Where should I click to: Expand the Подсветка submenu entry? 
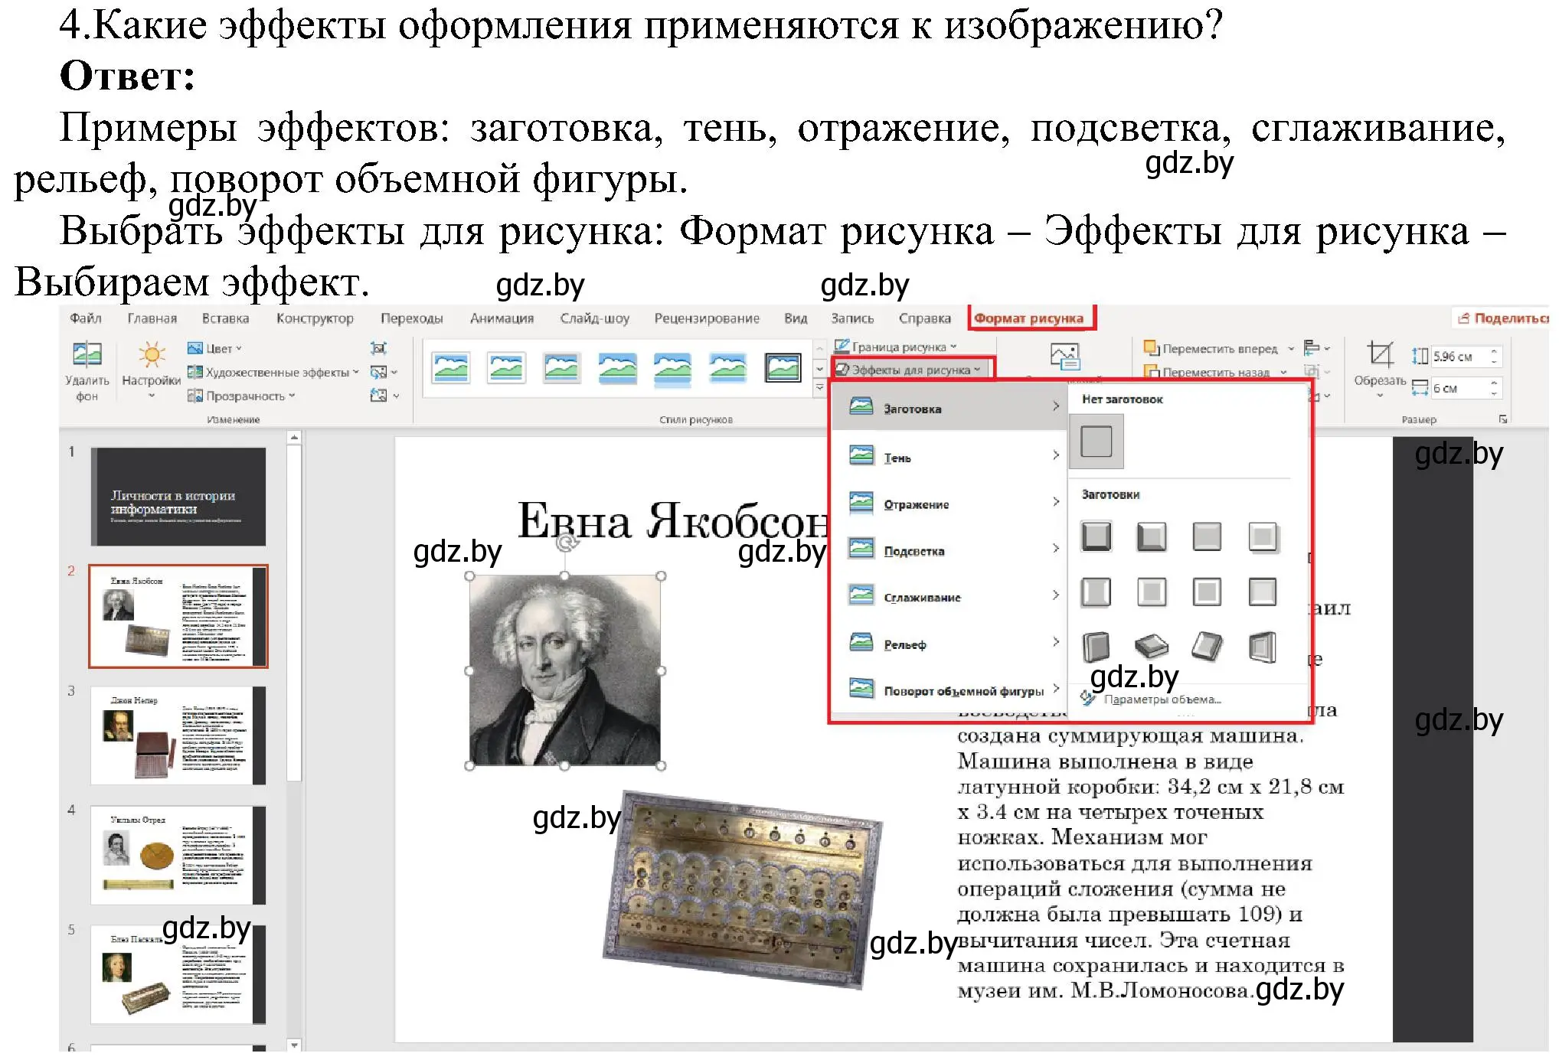coord(949,550)
